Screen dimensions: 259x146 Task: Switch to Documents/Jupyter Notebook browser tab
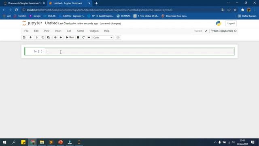click(x=24, y=3)
